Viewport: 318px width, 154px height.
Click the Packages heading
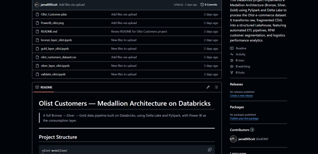[x=237, y=107]
